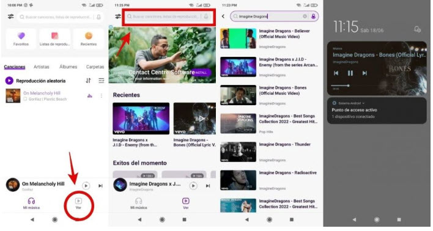Open Thunder video thumbnail
433x231 pixels.
point(238,152)
